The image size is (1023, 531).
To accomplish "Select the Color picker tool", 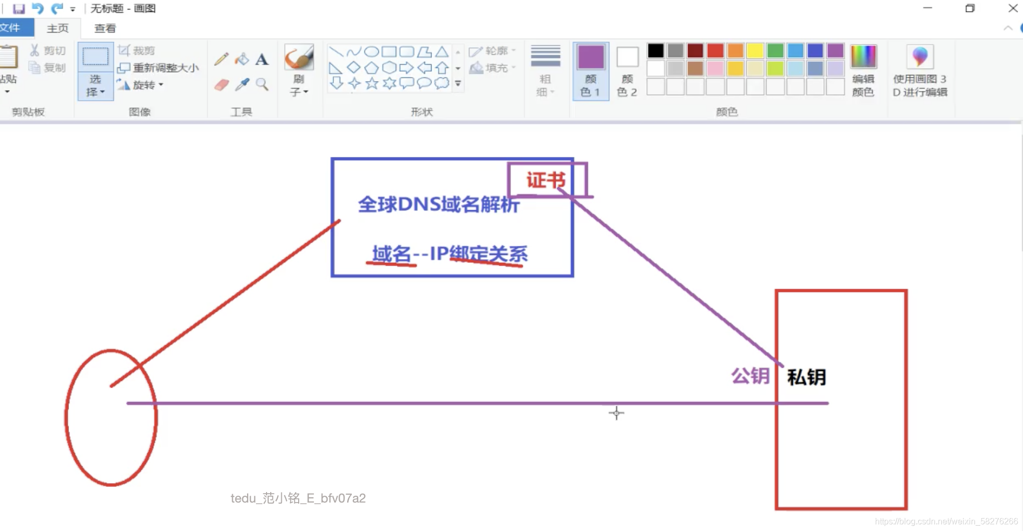I will 242,85.
